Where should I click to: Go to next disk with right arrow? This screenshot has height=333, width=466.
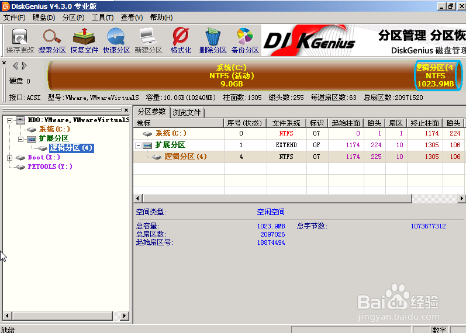25,65
